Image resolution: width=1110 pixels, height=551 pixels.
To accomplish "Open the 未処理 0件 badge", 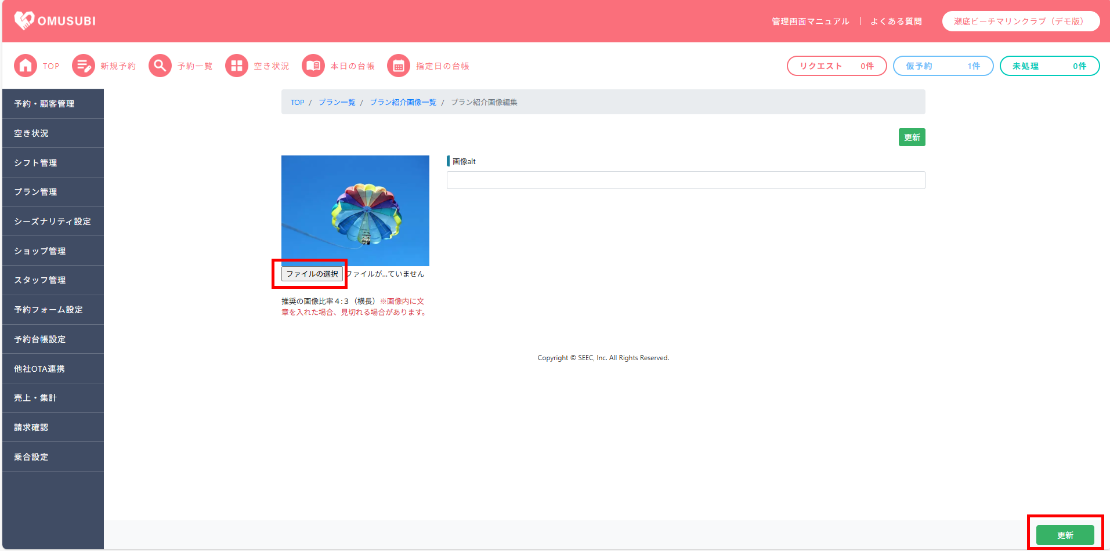I will [x=1049, y=66].
